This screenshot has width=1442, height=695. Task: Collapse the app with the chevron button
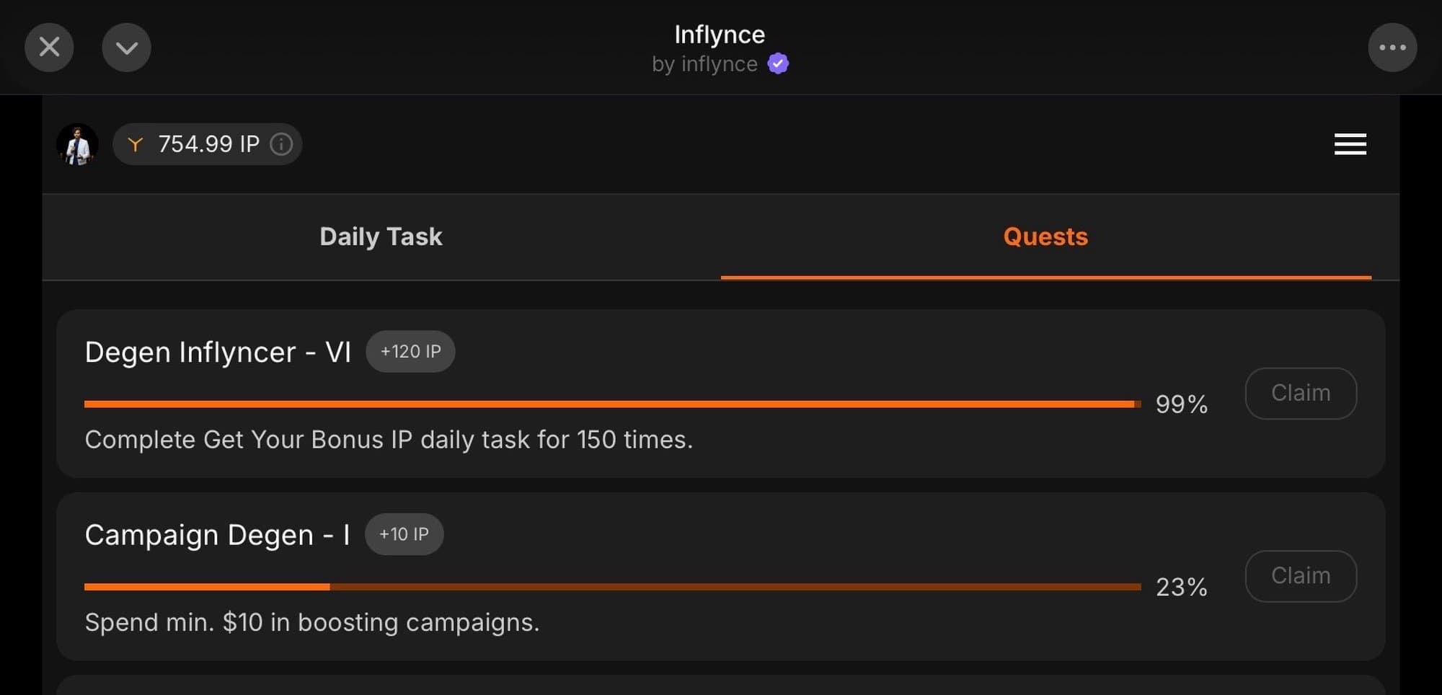point(126,48)
